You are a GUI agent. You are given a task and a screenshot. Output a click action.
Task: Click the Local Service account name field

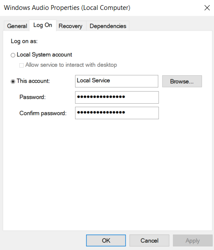pos(117,81)
